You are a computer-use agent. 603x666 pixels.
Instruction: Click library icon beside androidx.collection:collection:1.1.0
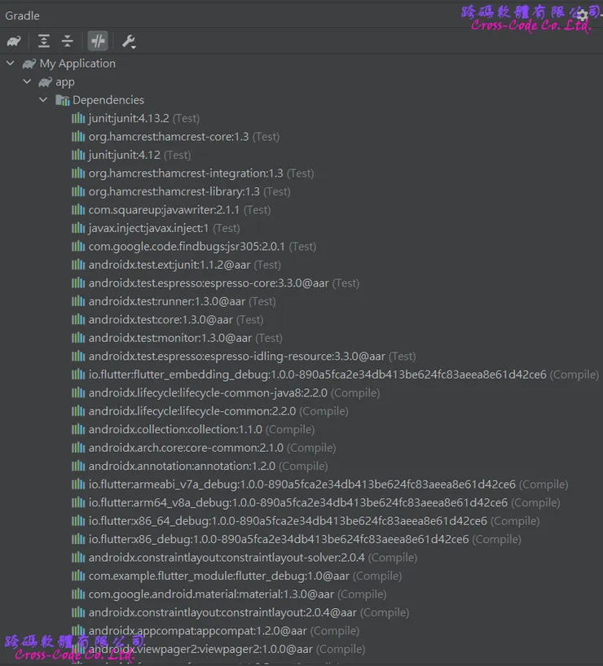click(78, 428)
